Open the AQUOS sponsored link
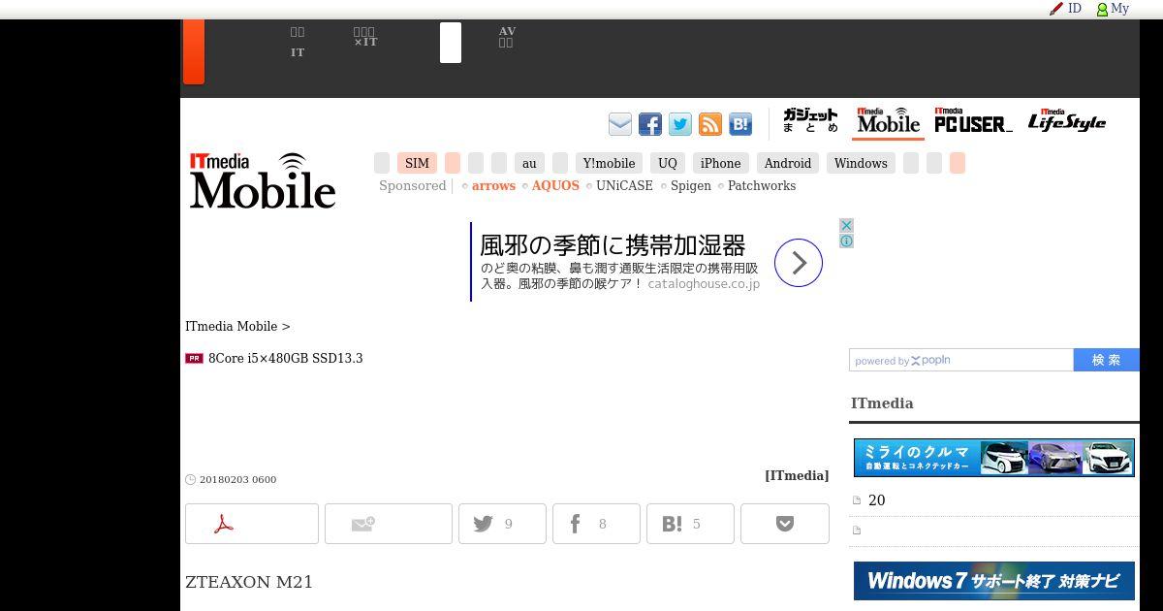Viewport: 1163px width, 611px height. pyautogui.click(x=555, y=185)
